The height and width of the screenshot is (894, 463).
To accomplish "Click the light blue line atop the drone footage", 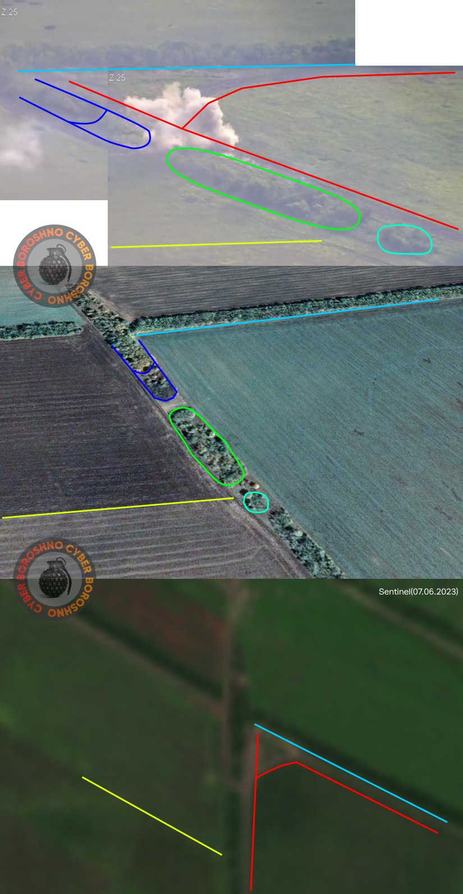I will 185,68.
